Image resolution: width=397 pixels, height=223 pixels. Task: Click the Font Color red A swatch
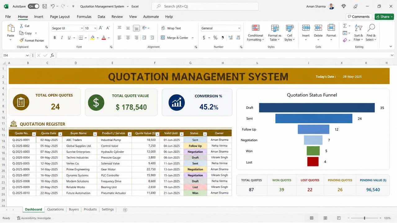(x=104, y=38)
